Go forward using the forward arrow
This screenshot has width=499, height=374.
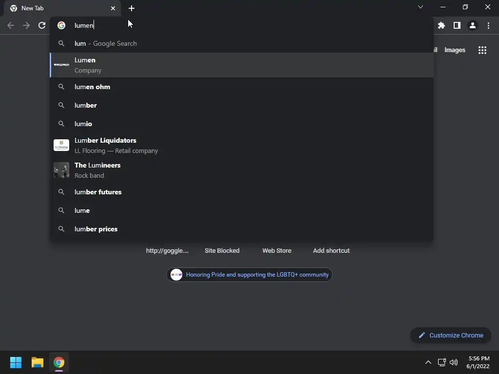[26, 25]
